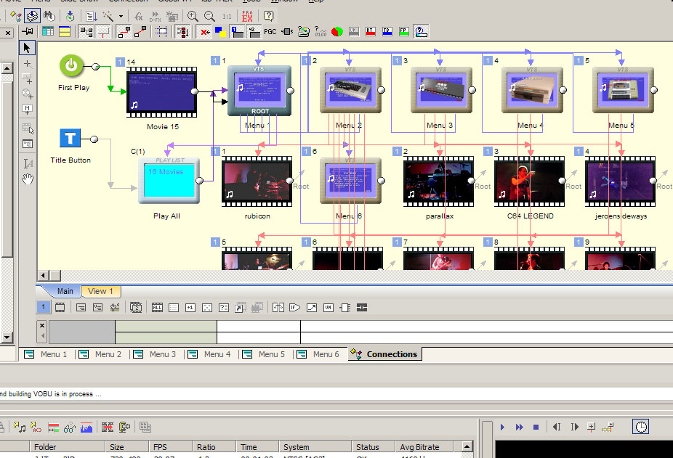Select the hand pan tool
The width and height of the screenshot is (673, 458).
tap(28, 179)
